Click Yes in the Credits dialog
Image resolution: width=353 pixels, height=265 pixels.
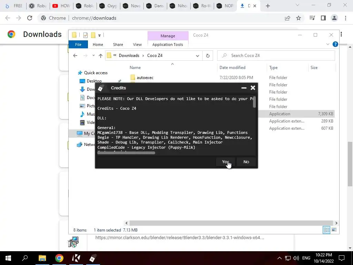225,162
